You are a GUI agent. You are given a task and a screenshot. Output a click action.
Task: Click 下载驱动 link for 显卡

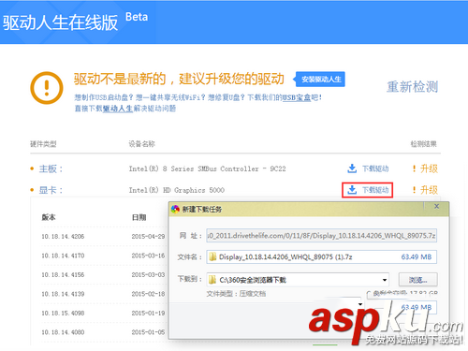[375, 190]
